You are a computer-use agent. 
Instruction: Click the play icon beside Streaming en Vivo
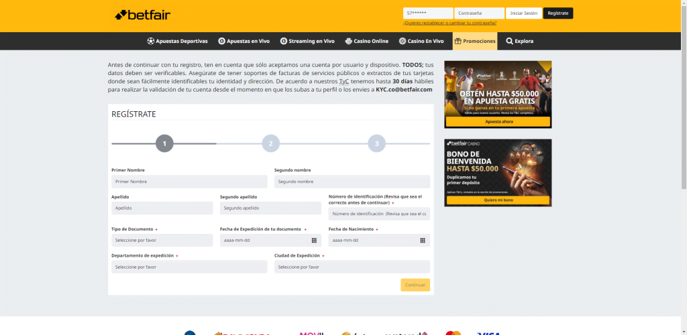click(284, 41)
